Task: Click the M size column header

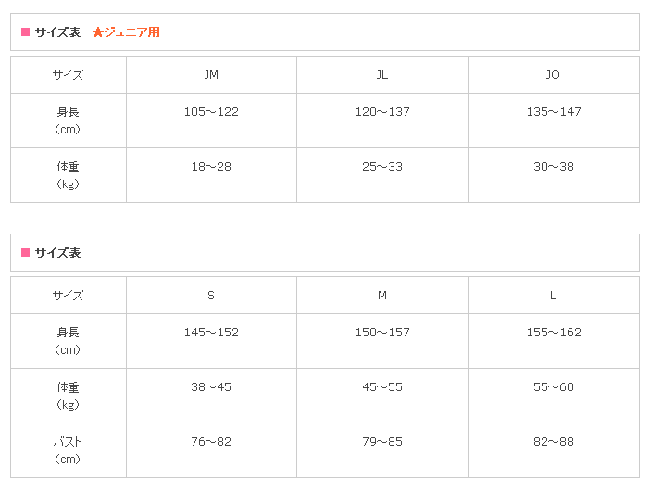Action: tap(382, 296)
